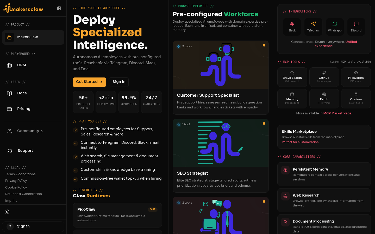The width and height of the screenshot is (375, 234).
Task: Click the Get Started button
Action: coord(89,82)
